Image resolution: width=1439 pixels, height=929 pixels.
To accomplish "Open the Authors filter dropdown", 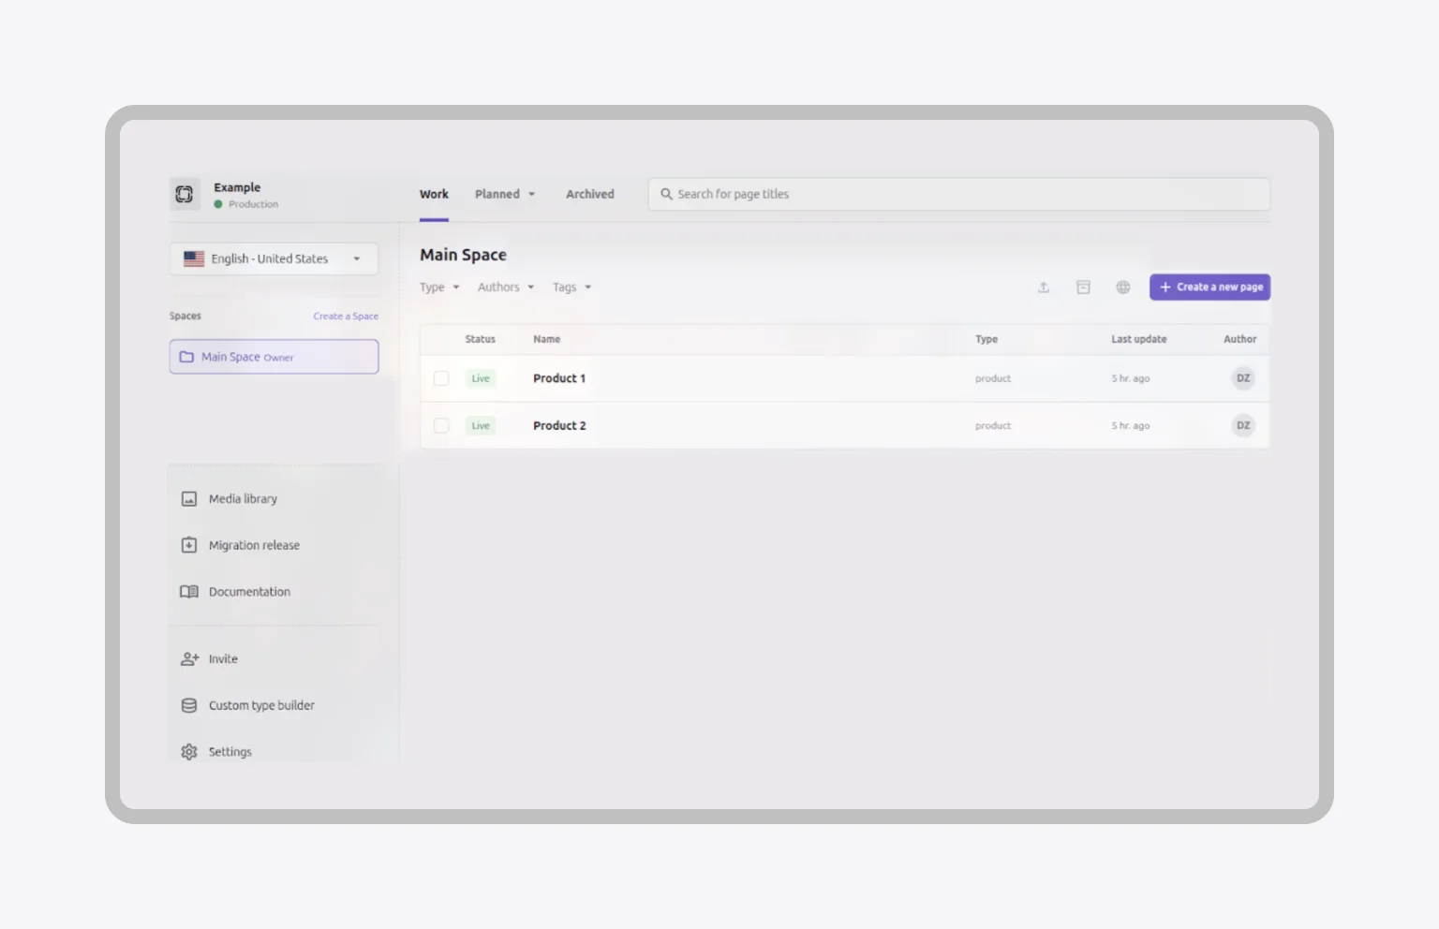I will click(504, 287).
